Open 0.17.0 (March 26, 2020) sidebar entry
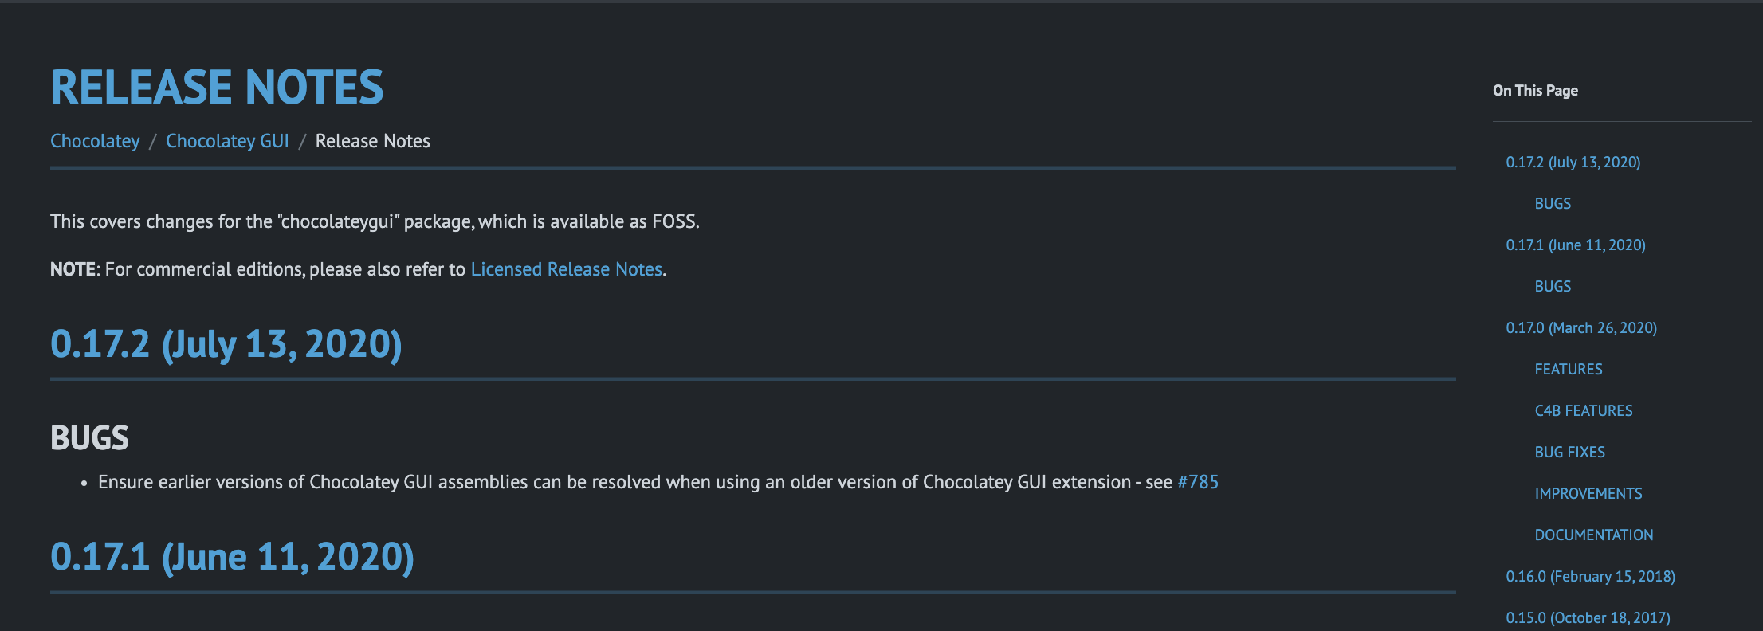The width and height of the screenshot is (1763, 631). [x=1581, y=327]
